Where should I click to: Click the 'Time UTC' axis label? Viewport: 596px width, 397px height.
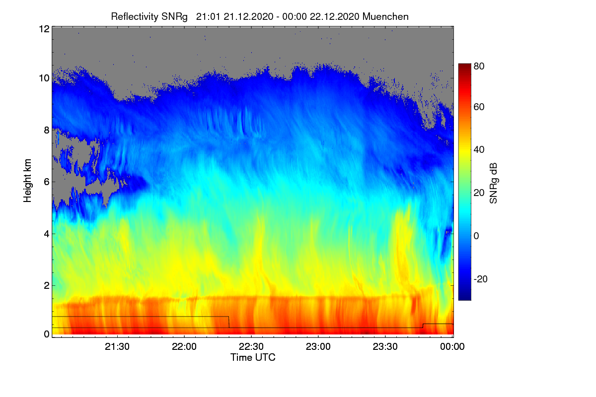tap(253, 357)
